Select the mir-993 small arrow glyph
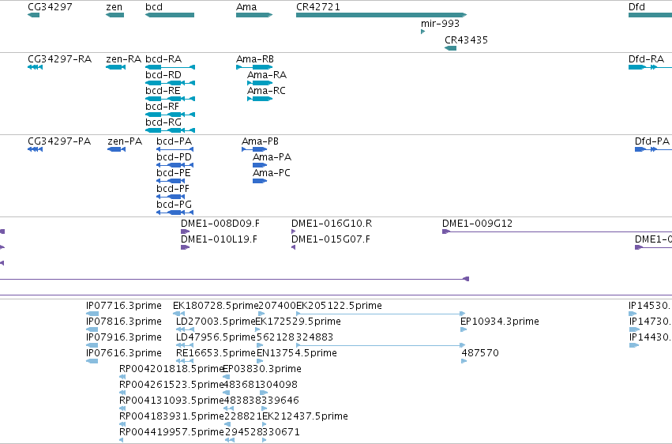This screenshot has width=672, height=444. click(423, 32)
